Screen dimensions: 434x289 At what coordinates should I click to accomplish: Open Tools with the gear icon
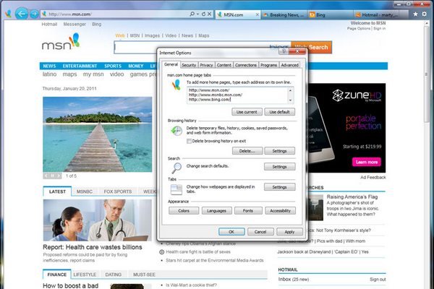(x=425, y=14)
